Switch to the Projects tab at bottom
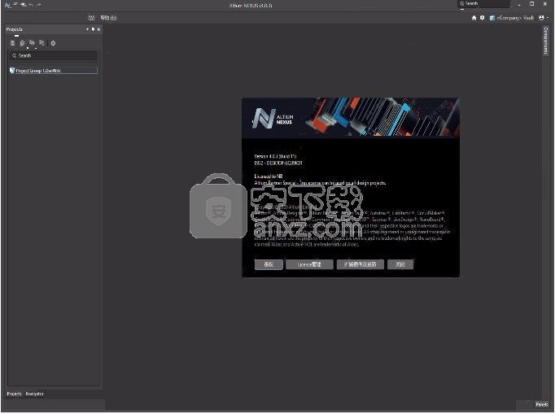The height and width of the screenshot is (414, 555). pos(14,394)
